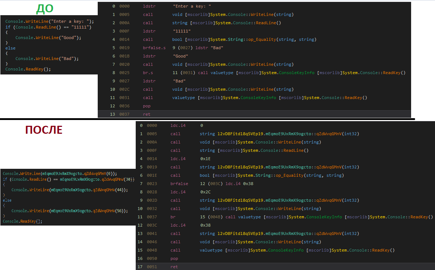Click the 0x1E operand of ldc.i4

(x=206, y=159)
